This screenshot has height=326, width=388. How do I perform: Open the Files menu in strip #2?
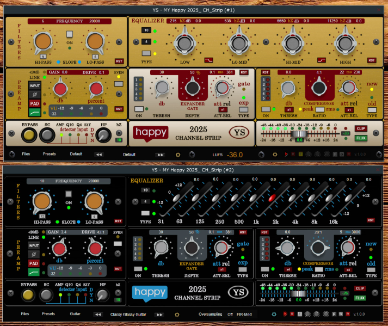point(25,314)
